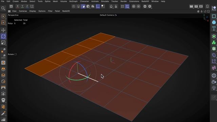Open viewport Options menu

(x=42, y=11)
